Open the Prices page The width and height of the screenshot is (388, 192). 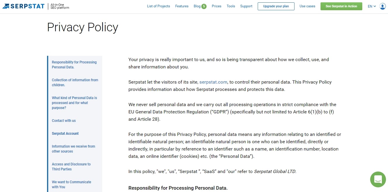[x=216, y=6]
